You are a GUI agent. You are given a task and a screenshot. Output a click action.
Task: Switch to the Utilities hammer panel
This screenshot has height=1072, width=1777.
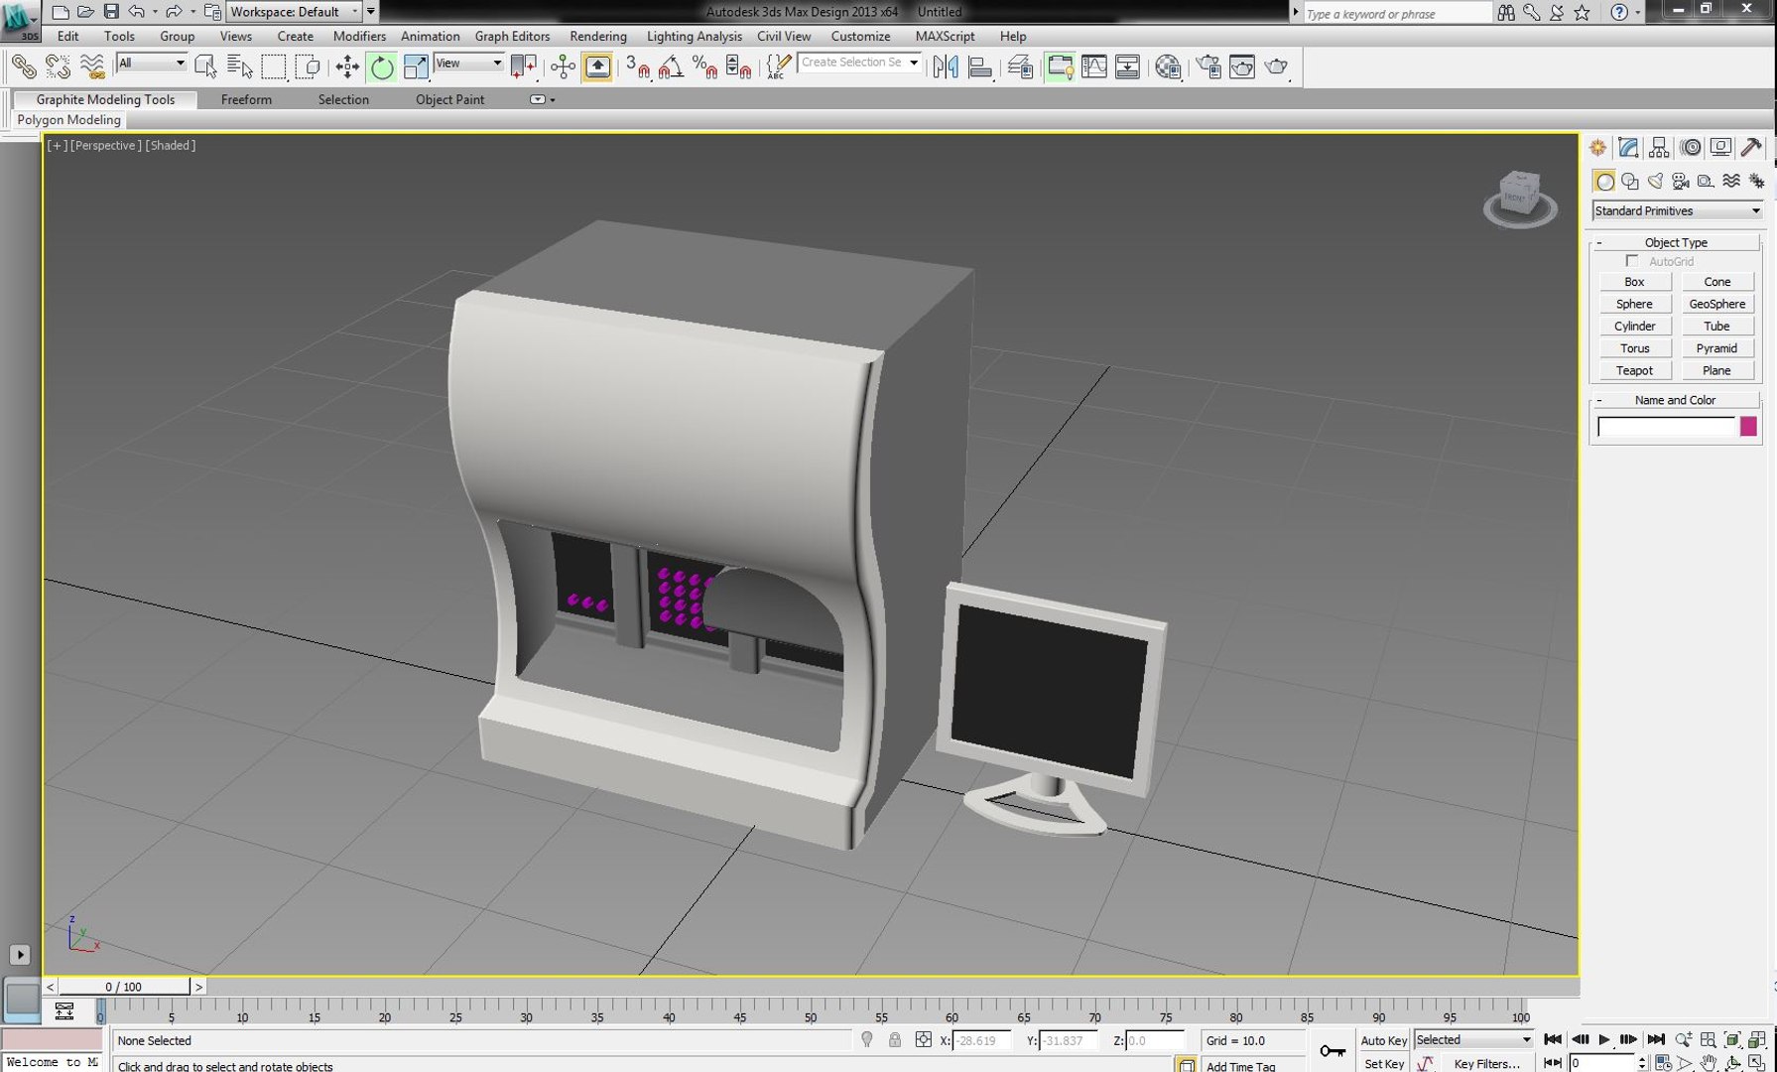coord(1751,147)
